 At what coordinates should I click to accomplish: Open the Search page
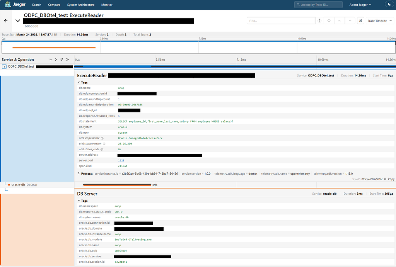(37, 5)
